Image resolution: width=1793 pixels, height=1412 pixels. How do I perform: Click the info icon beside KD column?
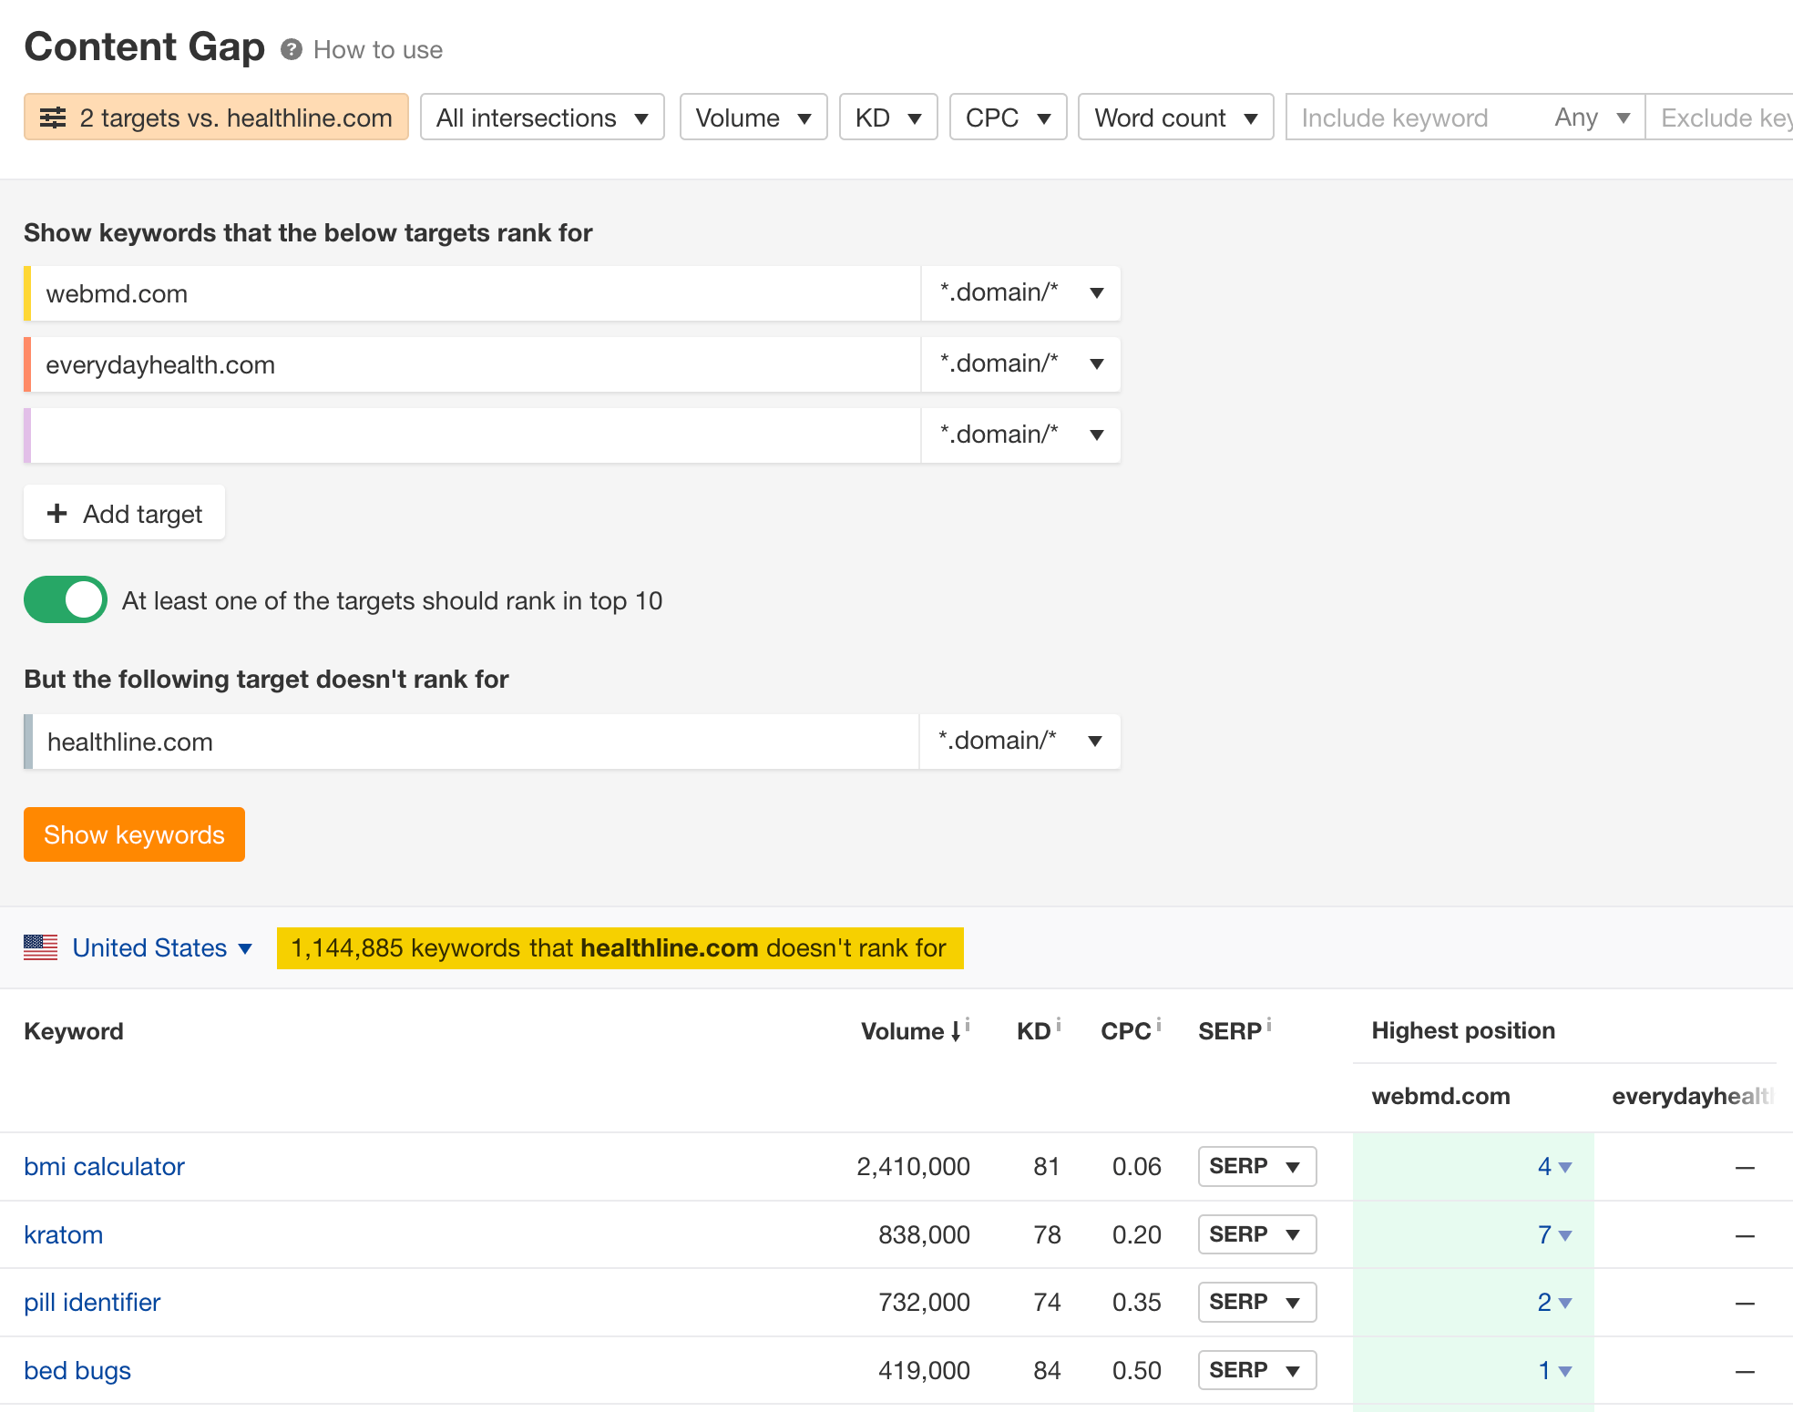1059,1022
